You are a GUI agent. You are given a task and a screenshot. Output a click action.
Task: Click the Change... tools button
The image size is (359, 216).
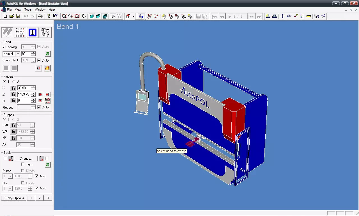[x=26, y=159]
